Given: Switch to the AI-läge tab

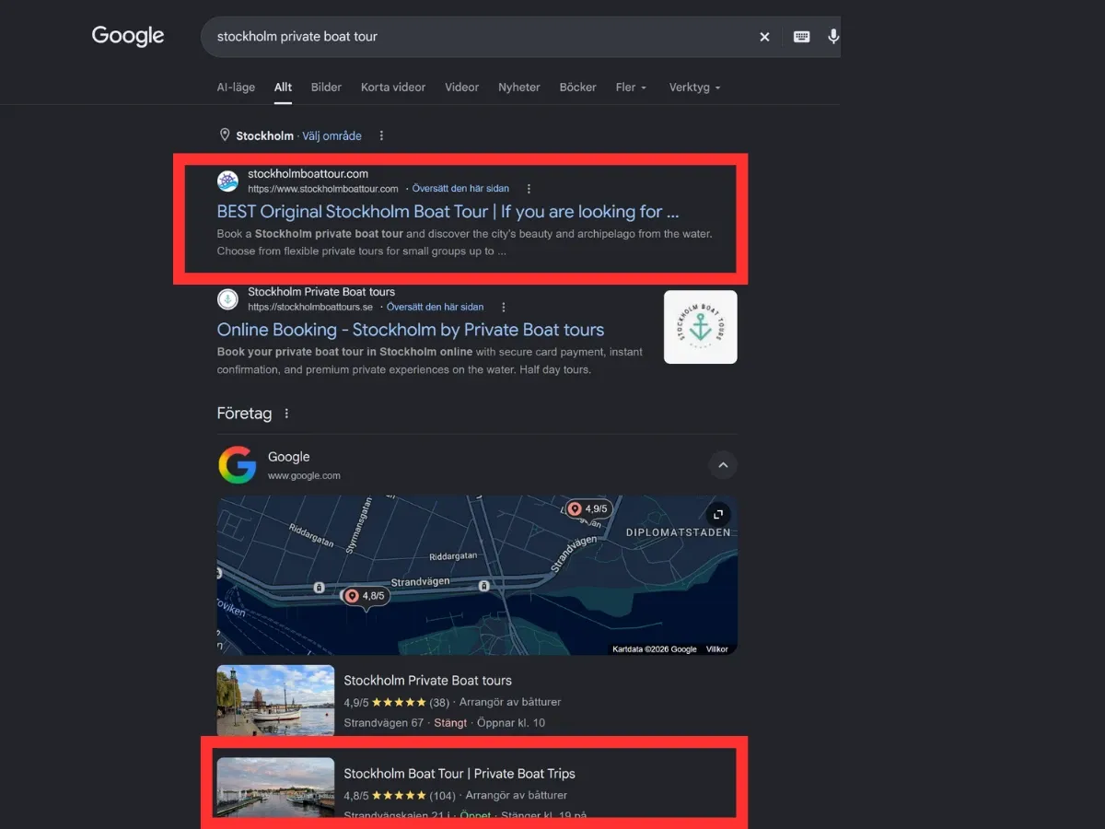Looking at the screenshot, I should click(236, 88).
